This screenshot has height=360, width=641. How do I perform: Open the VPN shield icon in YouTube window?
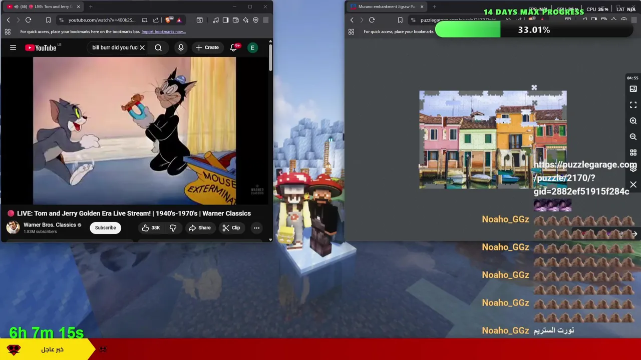pos(255,20)
